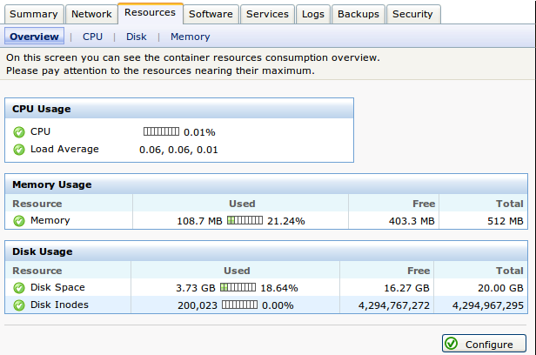Select the CPU sub-tab
The width and height of the screenshot is (536, 355).
click(92, 37)
